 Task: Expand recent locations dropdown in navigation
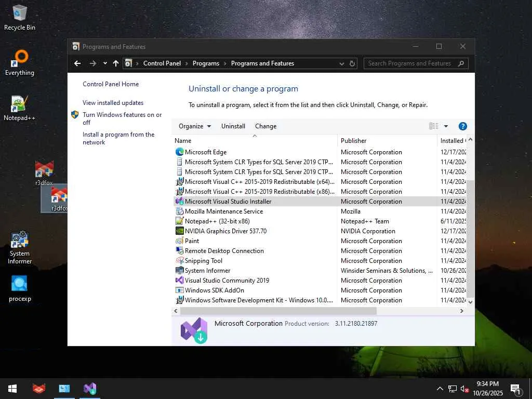(105, 63)
